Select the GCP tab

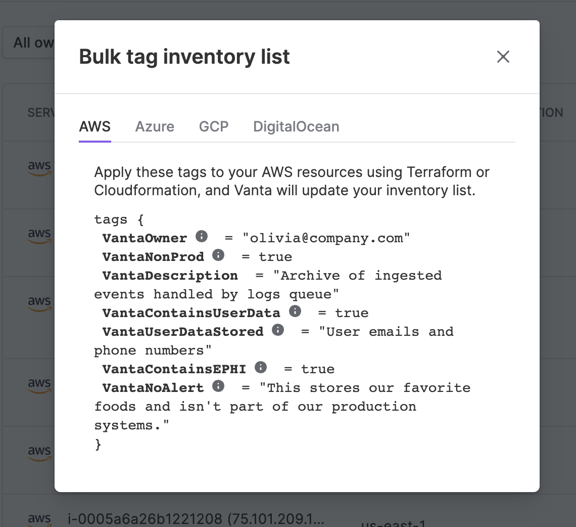pyautogui.click(x=214, y=126)
